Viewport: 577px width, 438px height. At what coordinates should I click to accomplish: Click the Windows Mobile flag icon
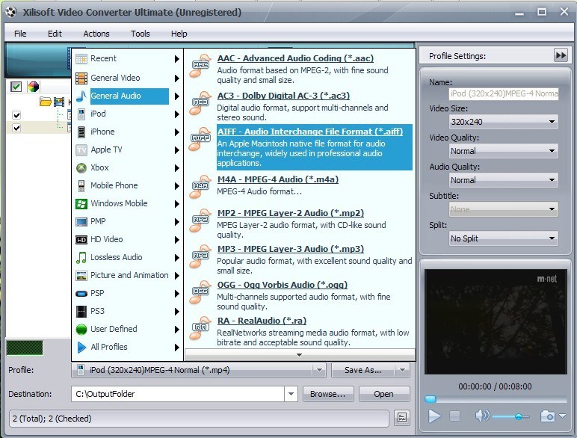tap(81, 203)
